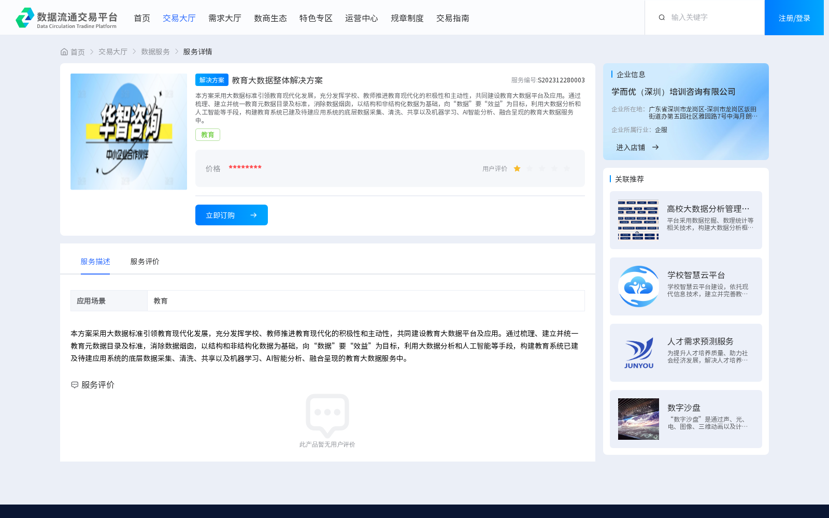This screenshot has height=518, width=829.
Task: Switch to the 服务描述 tab
Action: point(95,262)
